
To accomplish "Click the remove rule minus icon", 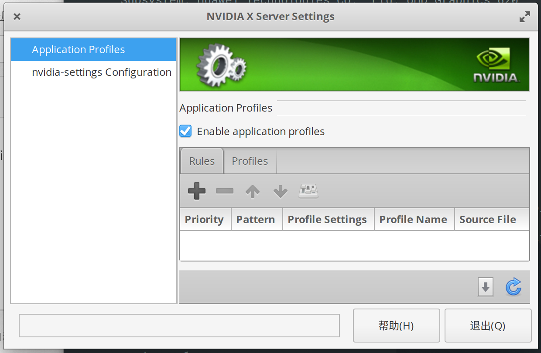I will pos(225,191).
